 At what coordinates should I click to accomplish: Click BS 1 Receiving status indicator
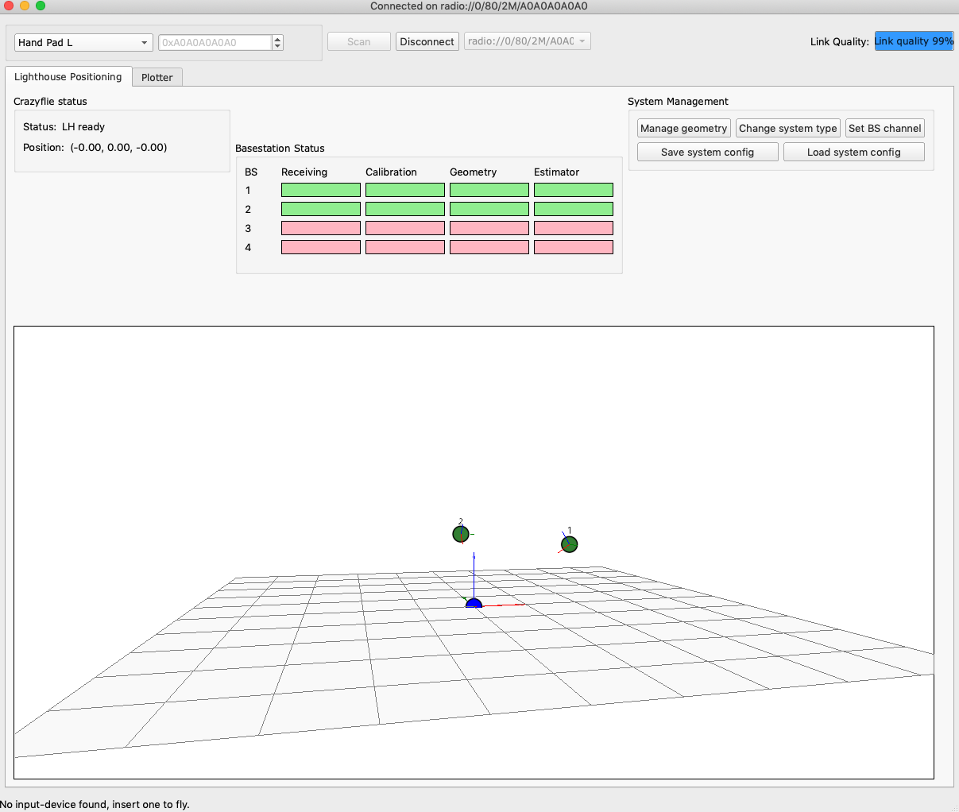click(320, 190)
